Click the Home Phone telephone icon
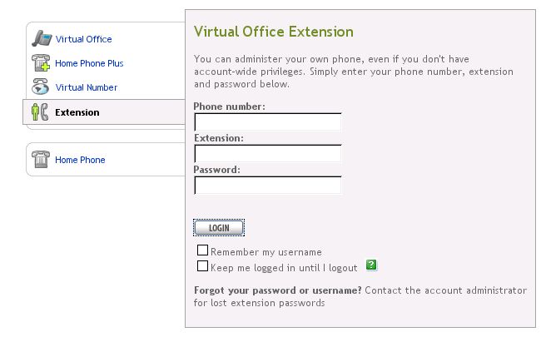 point(42,159)
